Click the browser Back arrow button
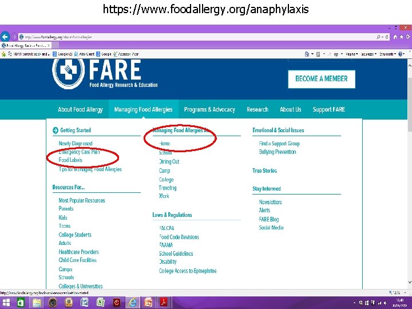The height and width of the screenshot is (309, 412). tap(5, 37)
